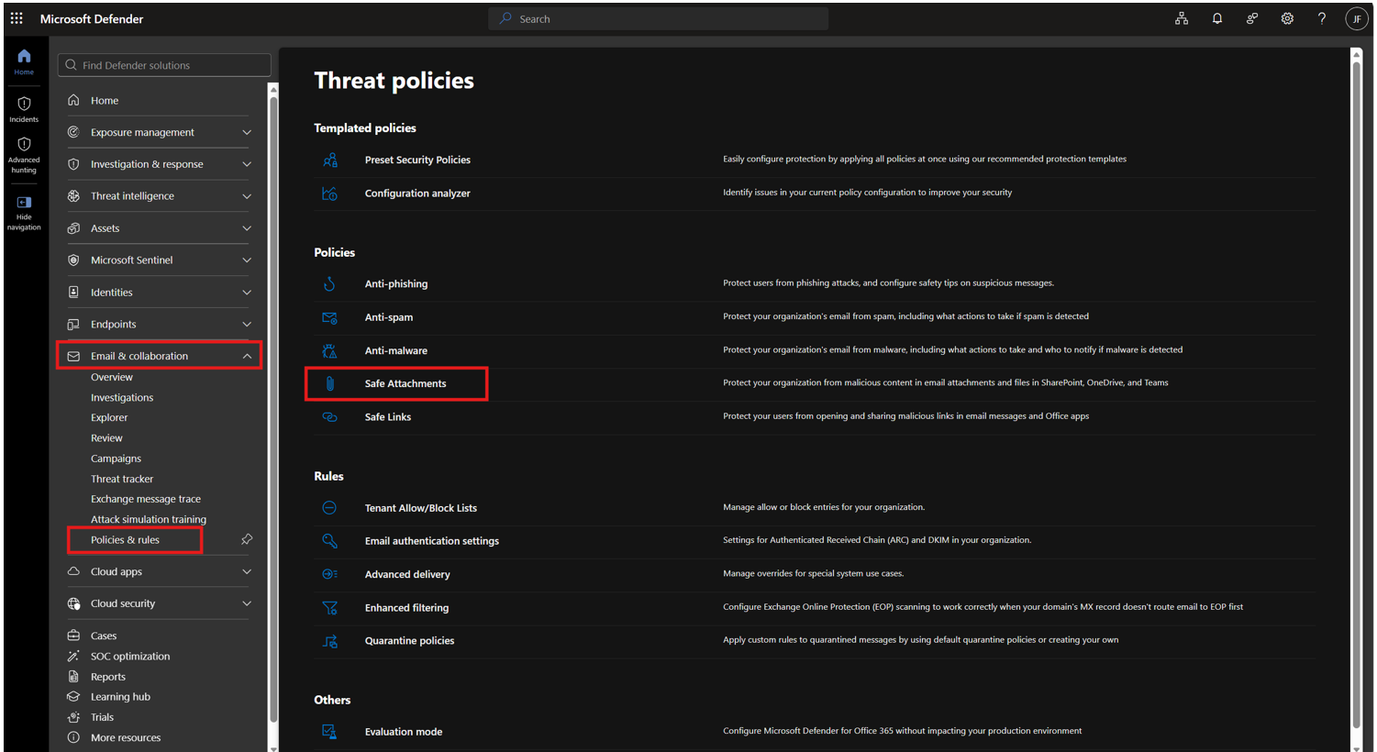Image resolution: width=1377 pixels, height=752 pixels.
Task: Open the Anti-phishing policy link
Action: 396,284
